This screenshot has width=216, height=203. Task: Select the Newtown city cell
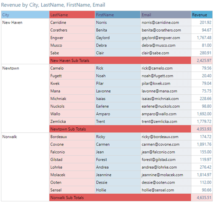25,98
